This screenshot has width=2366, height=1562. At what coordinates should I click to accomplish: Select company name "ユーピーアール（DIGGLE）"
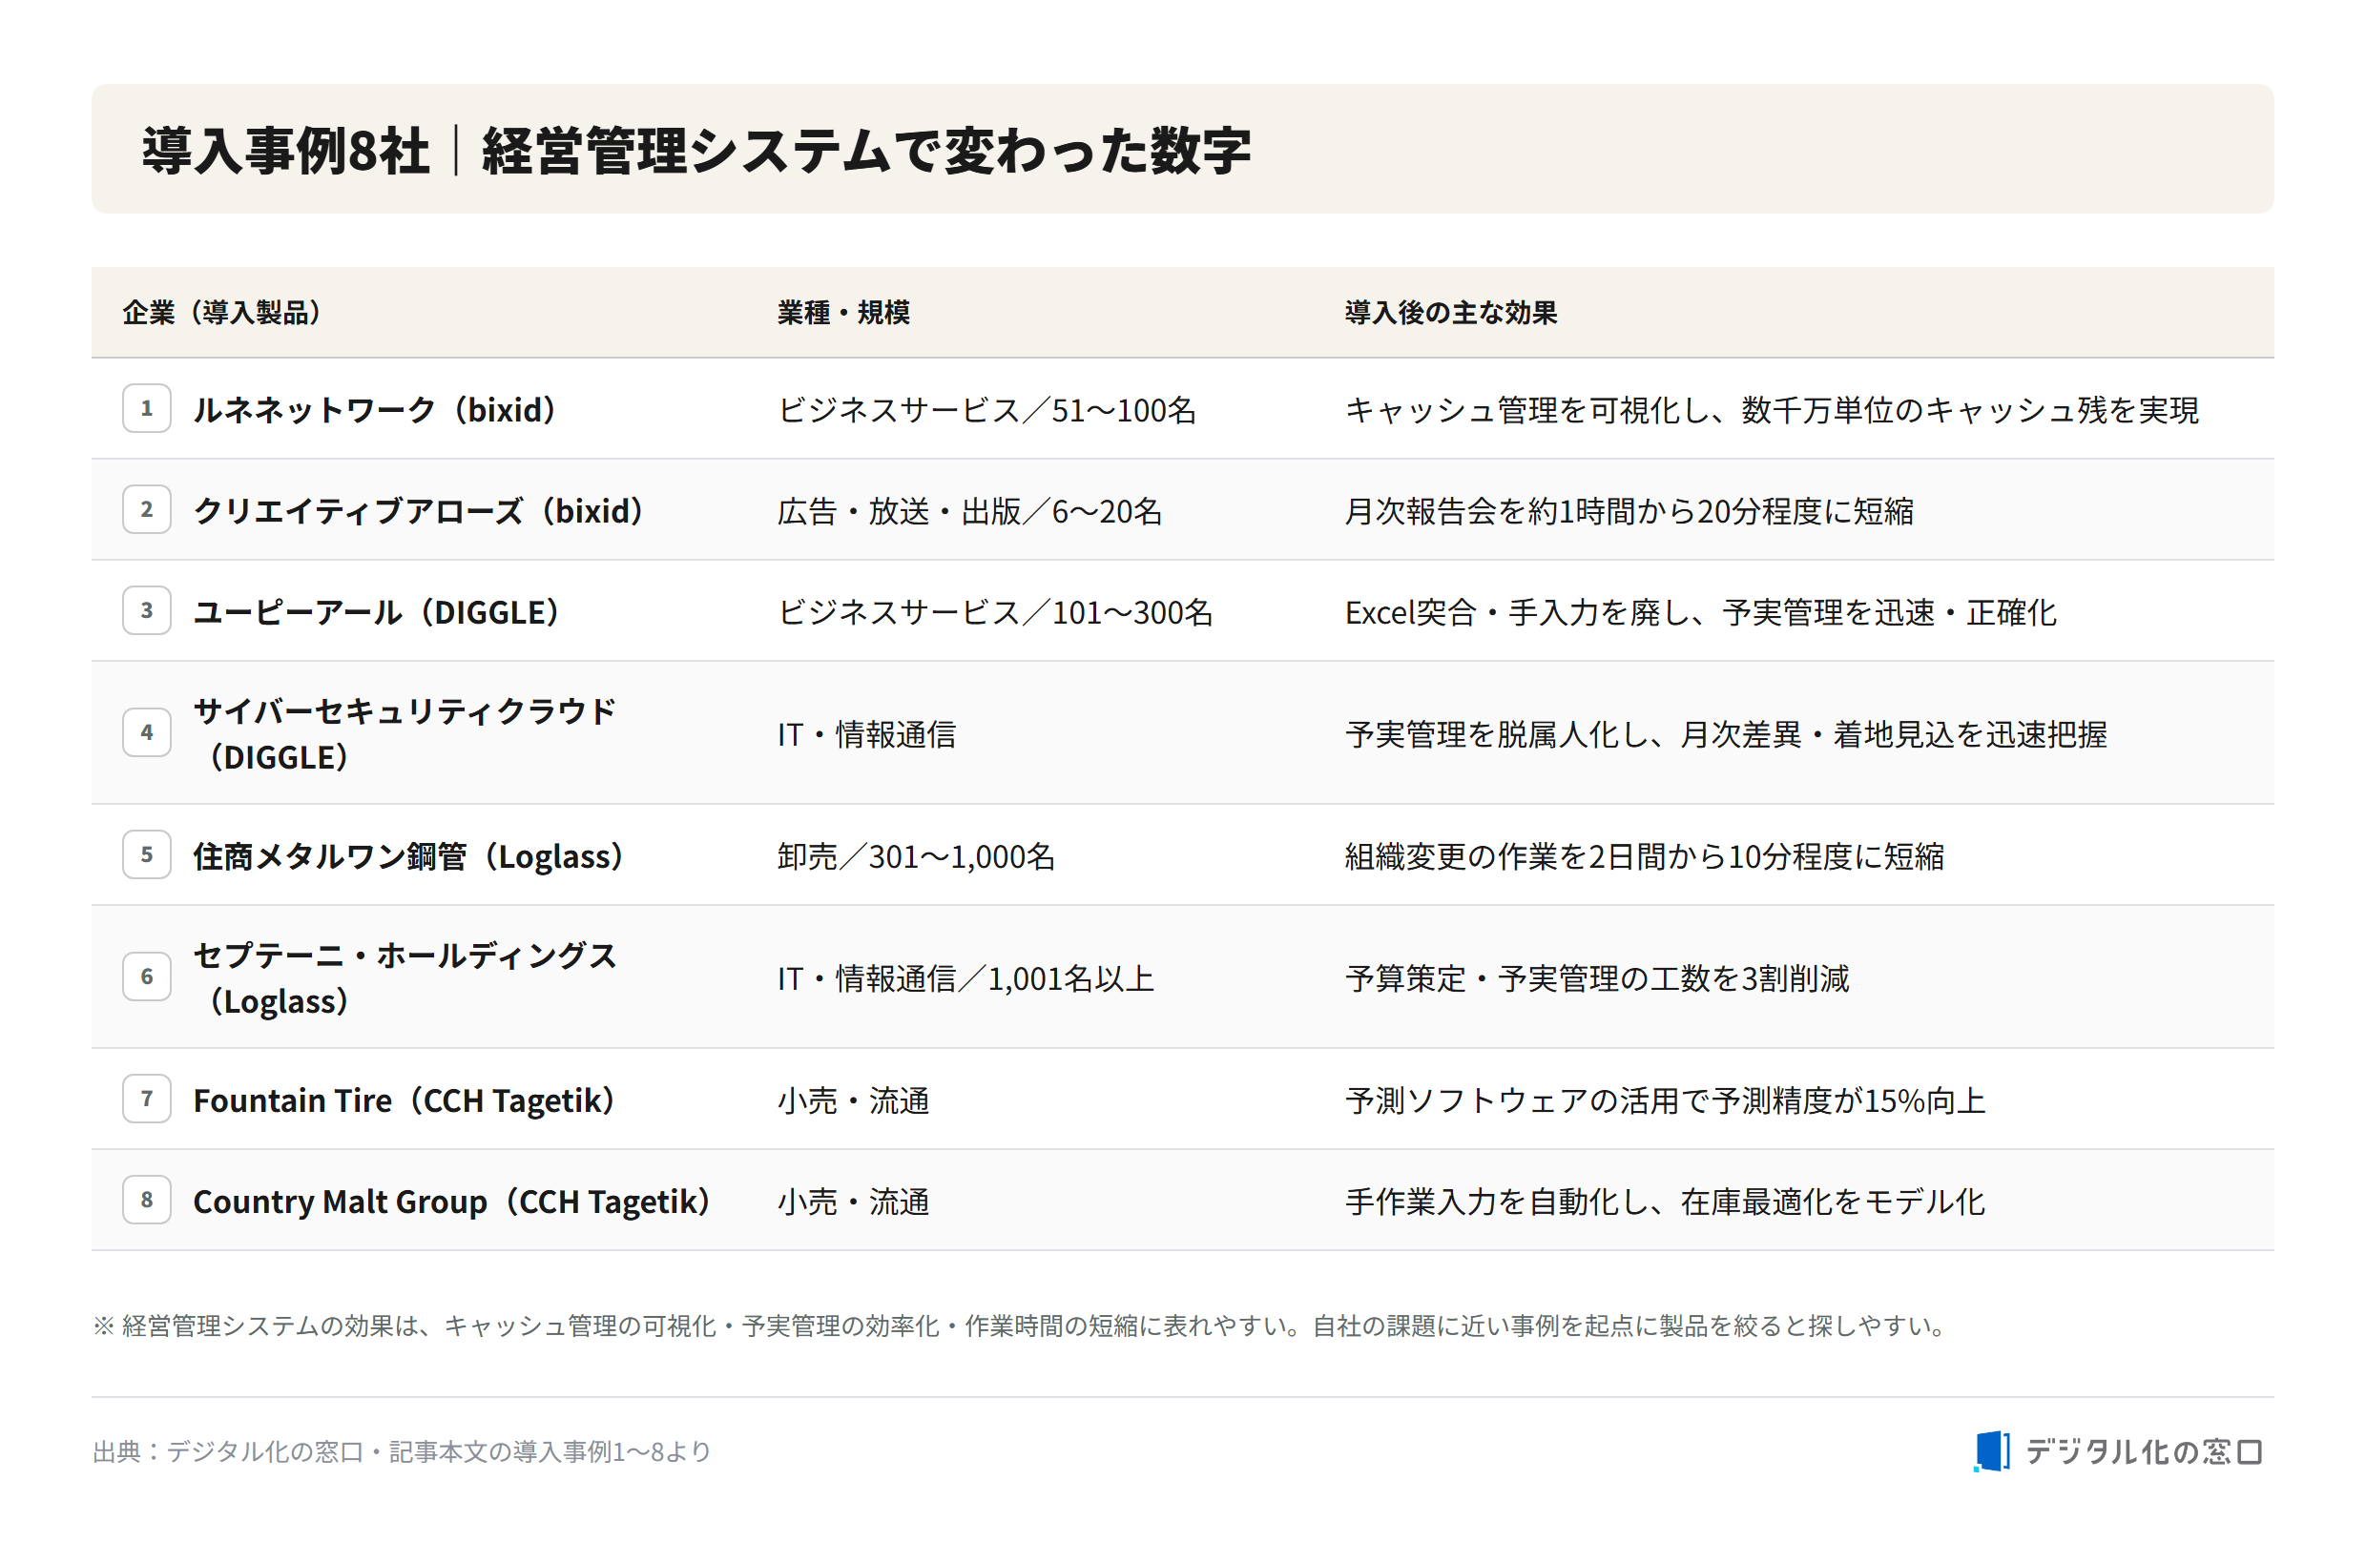point(376,611)
